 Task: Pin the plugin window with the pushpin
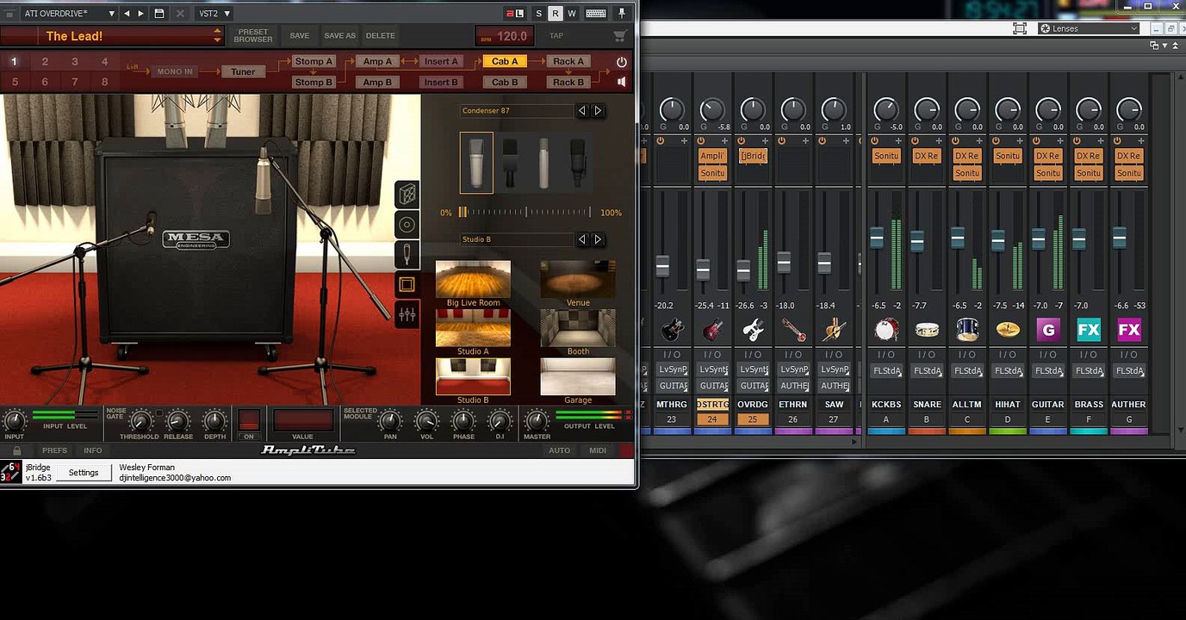[x=622, y=14]
